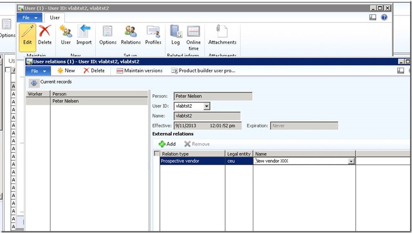View the user Log icon
Image resolution: width=412 pixels, height=233 pixels.
coord(175,32)
